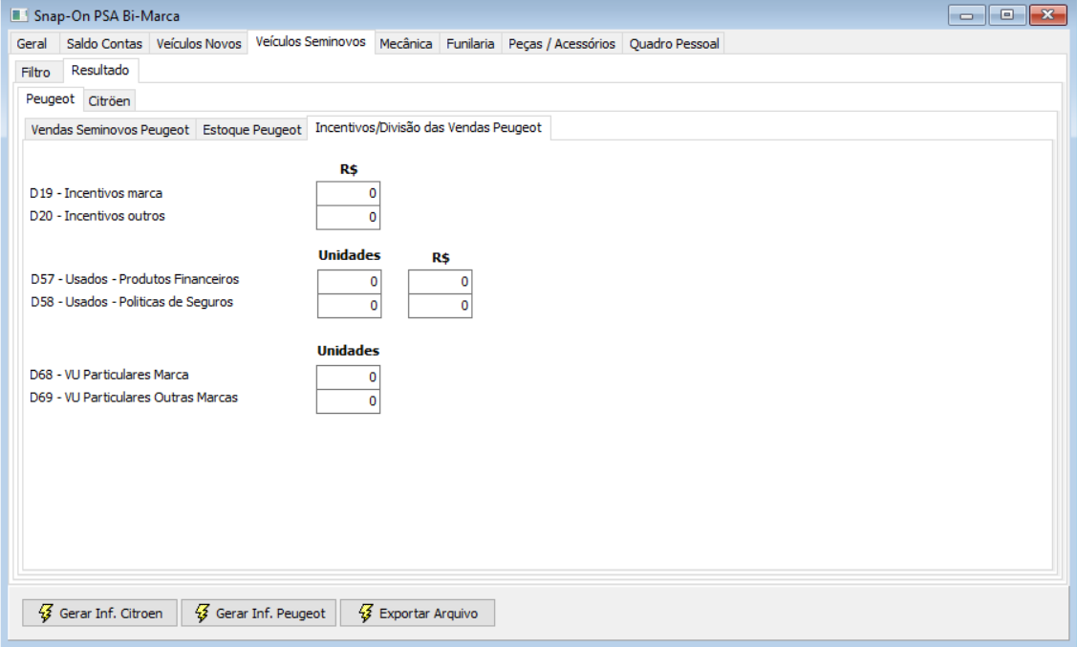Image resolution: width=1077 pixels, height=647 pixels.
Task: Open the Quadro Pessoal tab
Action: [x=674, y=43]
